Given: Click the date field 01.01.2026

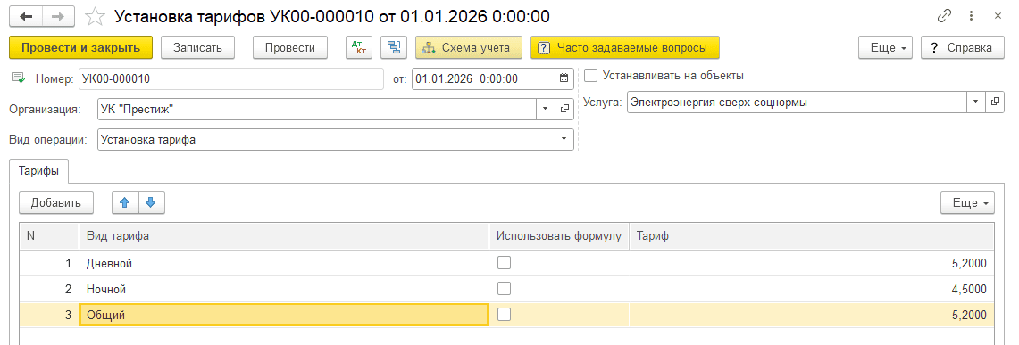Looking at the screenshot, I should click(483, 79).
